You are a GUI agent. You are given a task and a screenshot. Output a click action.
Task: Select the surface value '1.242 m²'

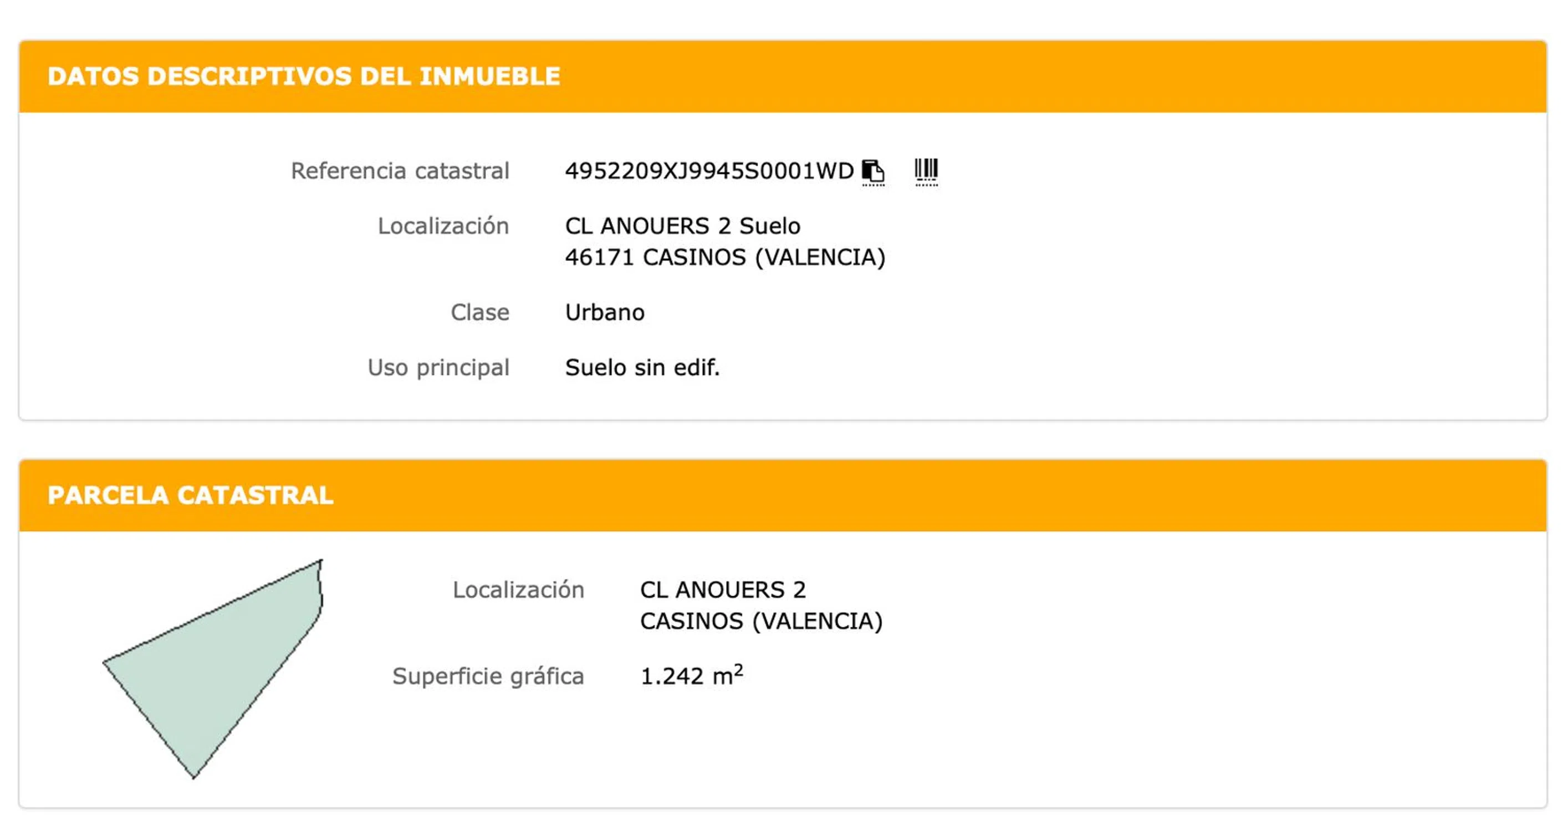pyautogui.click(x=691, y=676)
